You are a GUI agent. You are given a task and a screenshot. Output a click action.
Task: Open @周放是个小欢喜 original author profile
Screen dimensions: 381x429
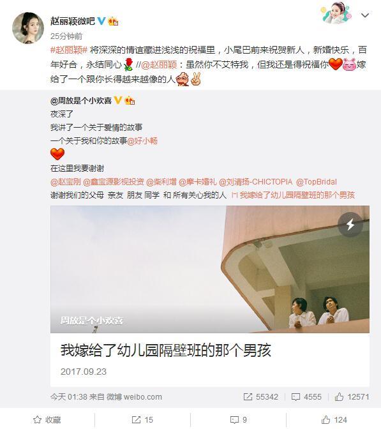coord(81,101)
